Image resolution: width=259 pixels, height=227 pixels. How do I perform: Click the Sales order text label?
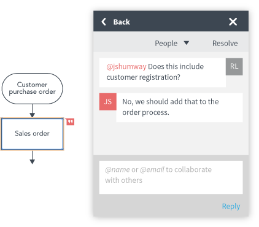click(33, 134)
